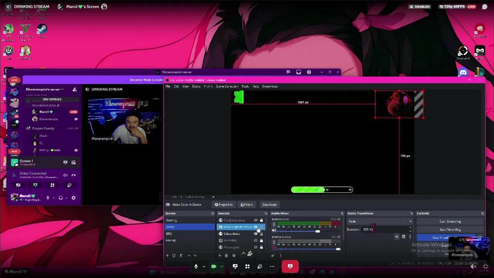
Task: Open the Discord soundboard
Action: 69,185
